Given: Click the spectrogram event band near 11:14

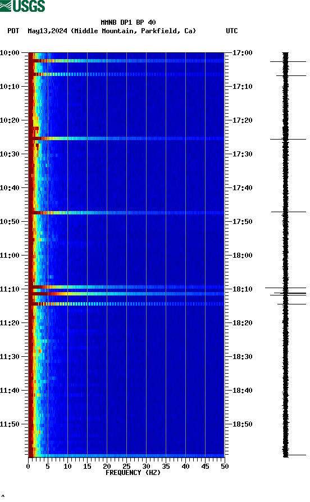Looking at the screenshot, I should point(126,304).
